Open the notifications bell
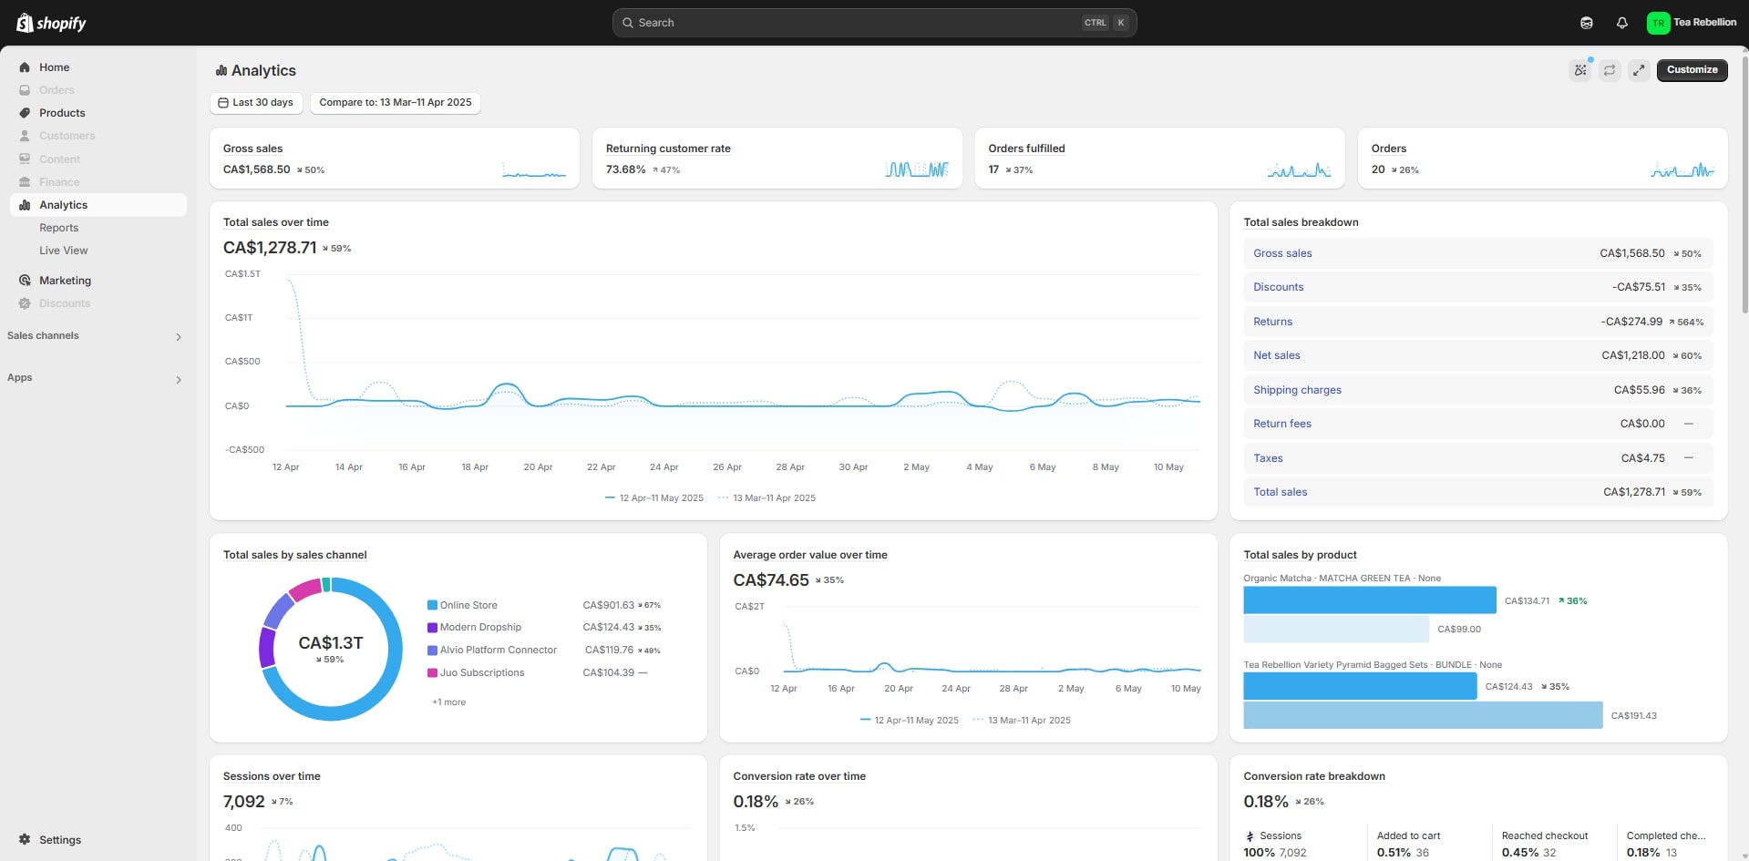 [x=1622, y=23]
